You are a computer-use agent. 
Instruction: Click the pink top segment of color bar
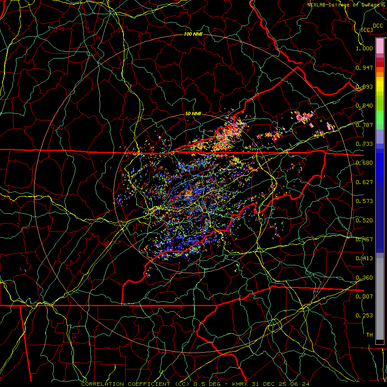coord(380,46)
